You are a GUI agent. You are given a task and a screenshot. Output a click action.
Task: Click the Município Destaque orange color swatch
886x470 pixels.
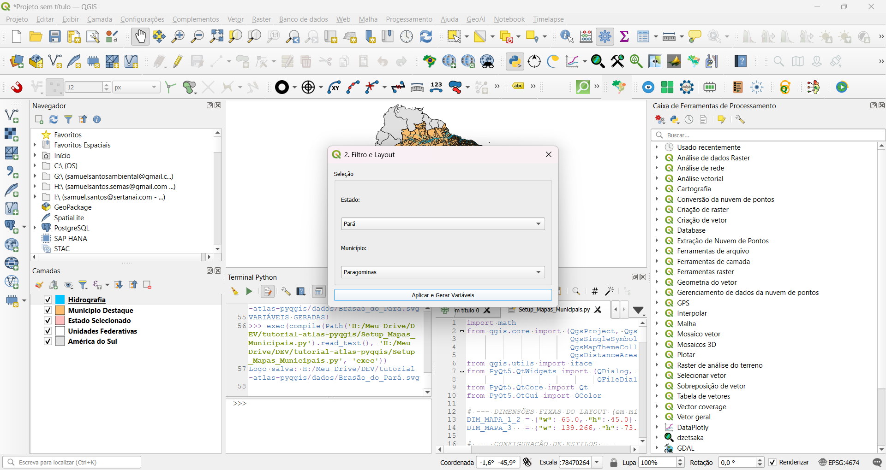(x=60, y=311)
